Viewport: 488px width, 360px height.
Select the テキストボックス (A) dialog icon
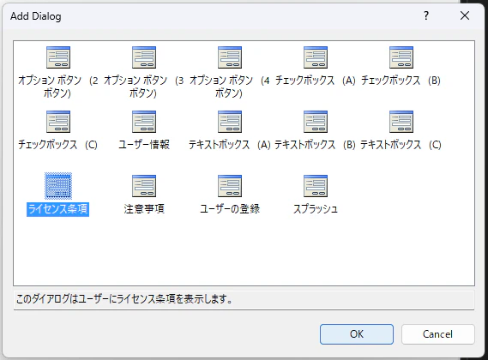point(230,122)
